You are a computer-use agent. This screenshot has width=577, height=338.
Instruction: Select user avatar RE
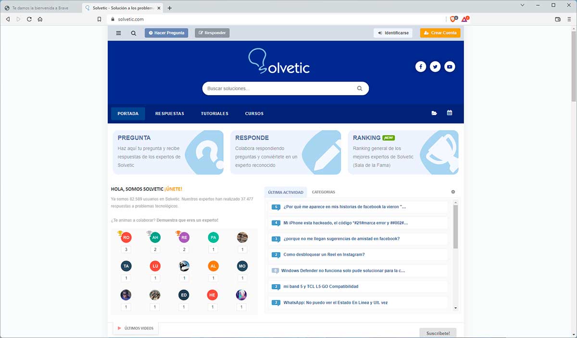click(x=184, y=238)
